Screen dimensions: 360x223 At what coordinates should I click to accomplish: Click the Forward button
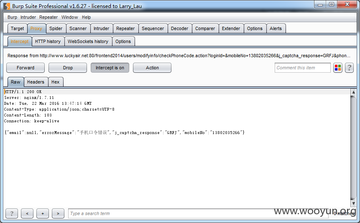tap(26, 68)
